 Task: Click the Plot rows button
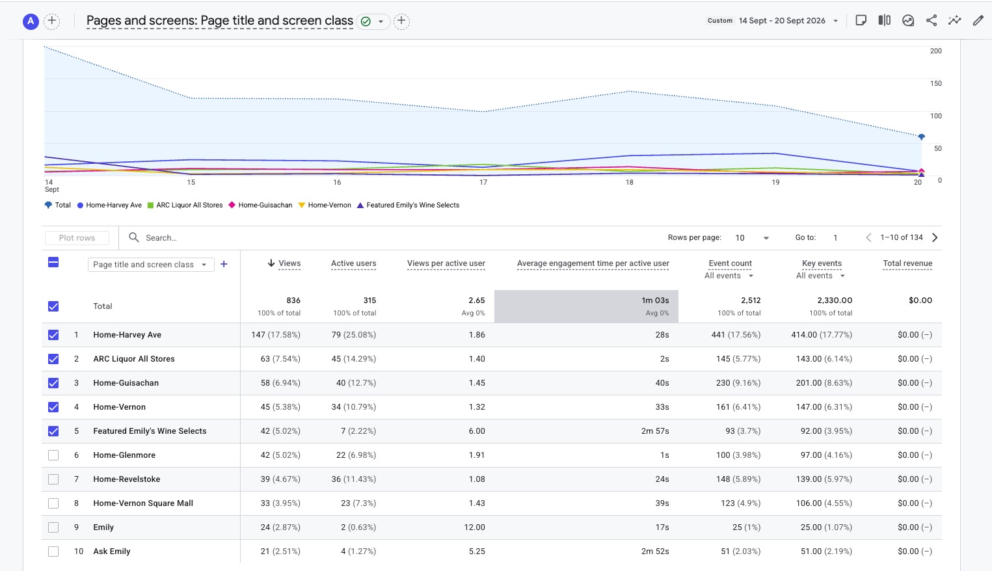tap(77, 238)
